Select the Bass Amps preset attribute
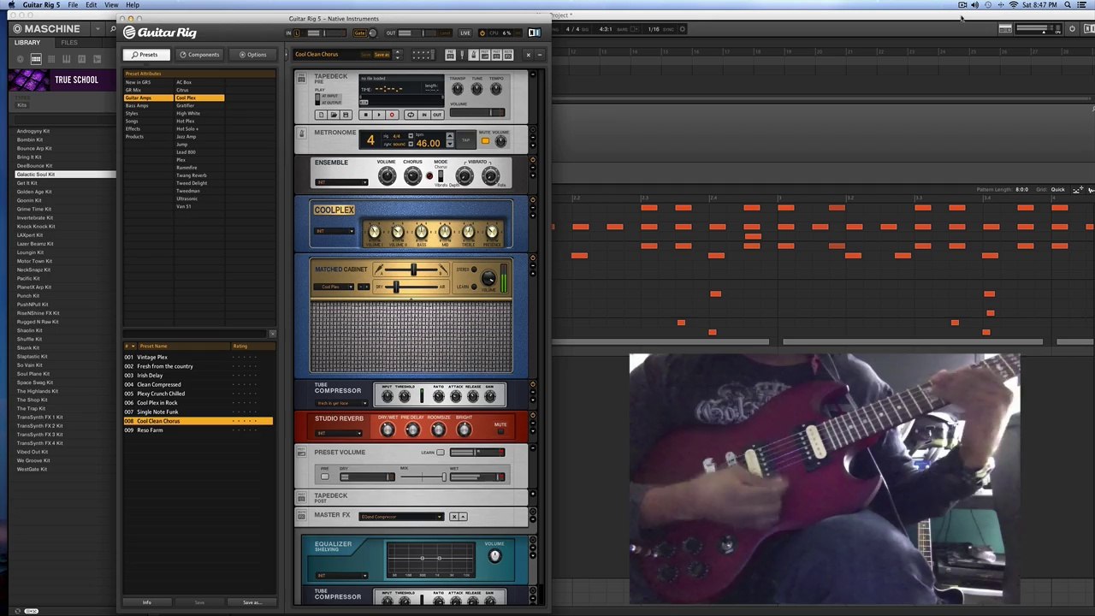Viewport: 1095px width, 616px height. tap(137, 105)
